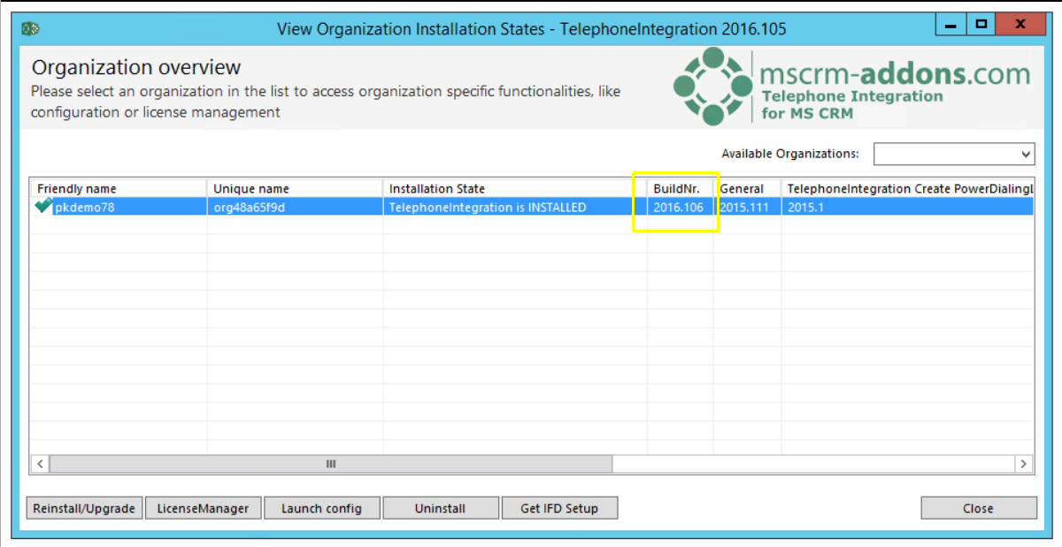Image resolution: width=1062 pixels, height=547 pixels.
Task: Click the green checkmark icon beside pkdemo78
Action: coord(43,207)
